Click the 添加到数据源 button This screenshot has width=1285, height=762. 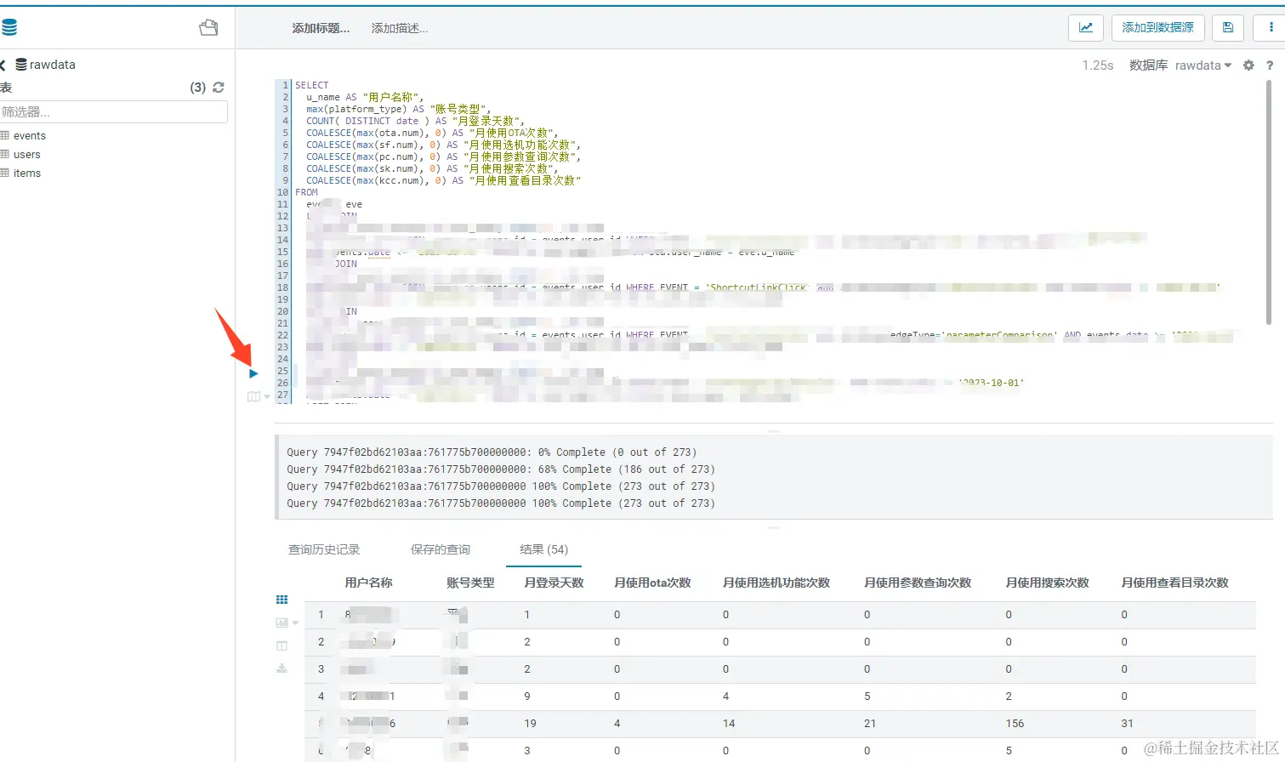(1157, 28)
